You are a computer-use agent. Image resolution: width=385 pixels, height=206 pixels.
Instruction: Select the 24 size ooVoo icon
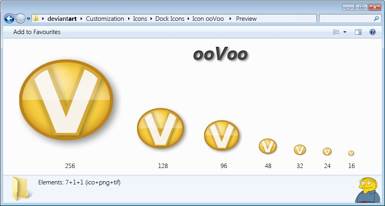(x=327, y=152)
